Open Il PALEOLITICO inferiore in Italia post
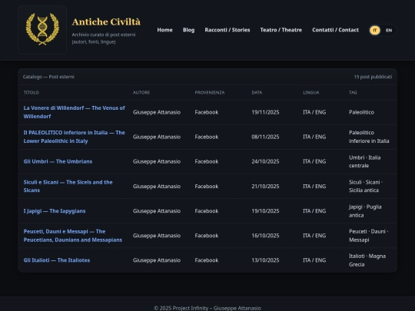 (x=74, y=137)
